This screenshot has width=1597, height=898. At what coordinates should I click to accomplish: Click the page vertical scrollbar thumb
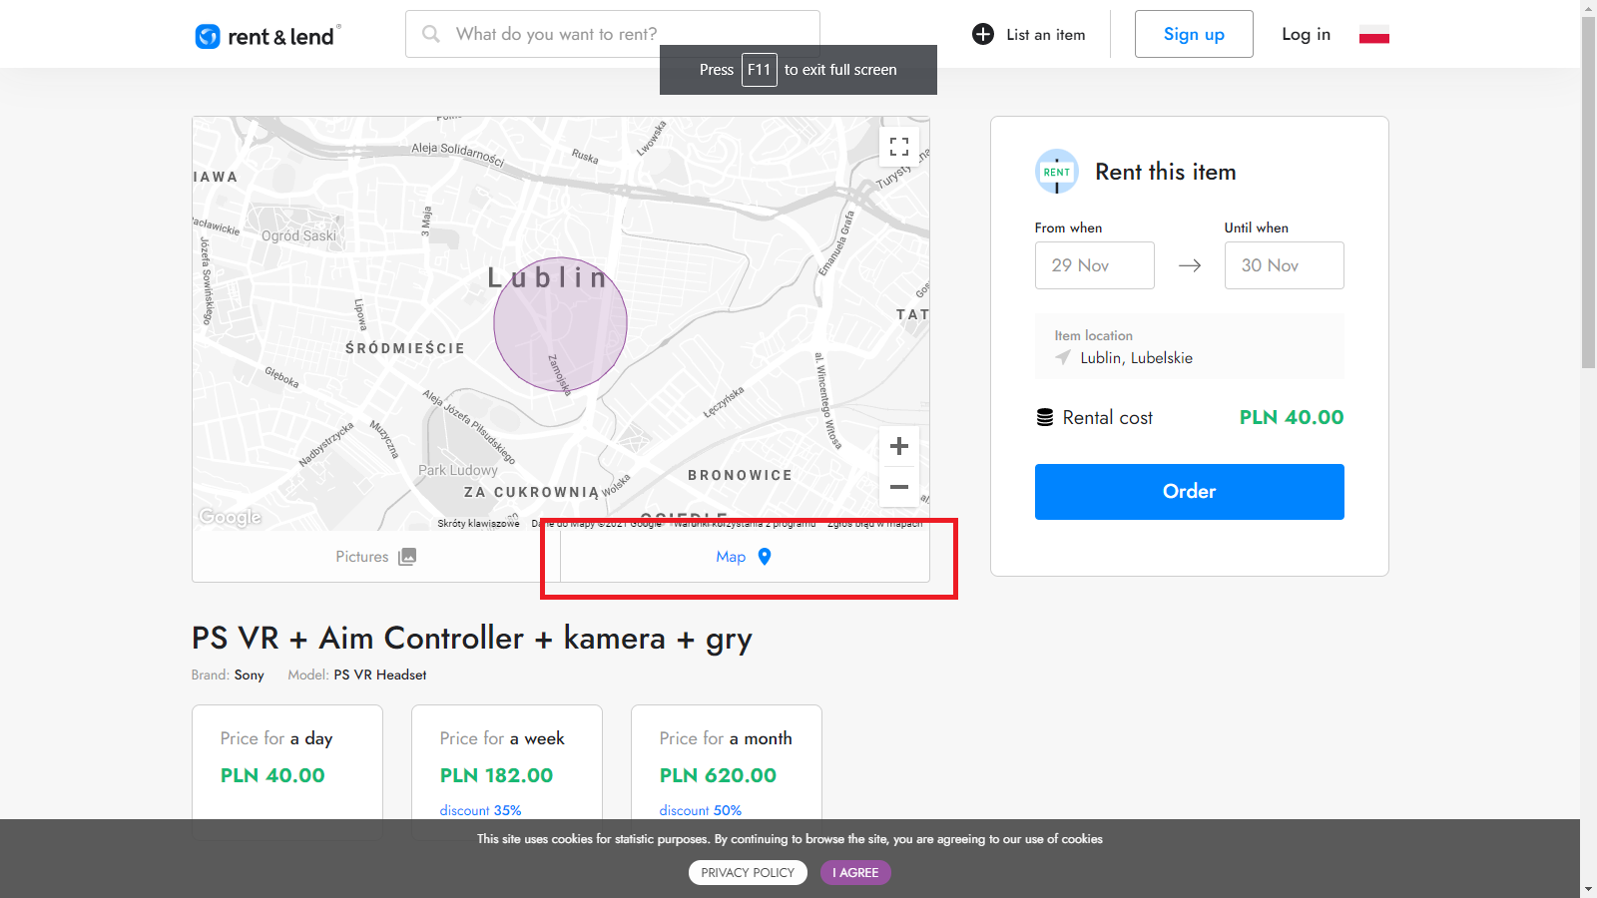(x=1589, y=193)
